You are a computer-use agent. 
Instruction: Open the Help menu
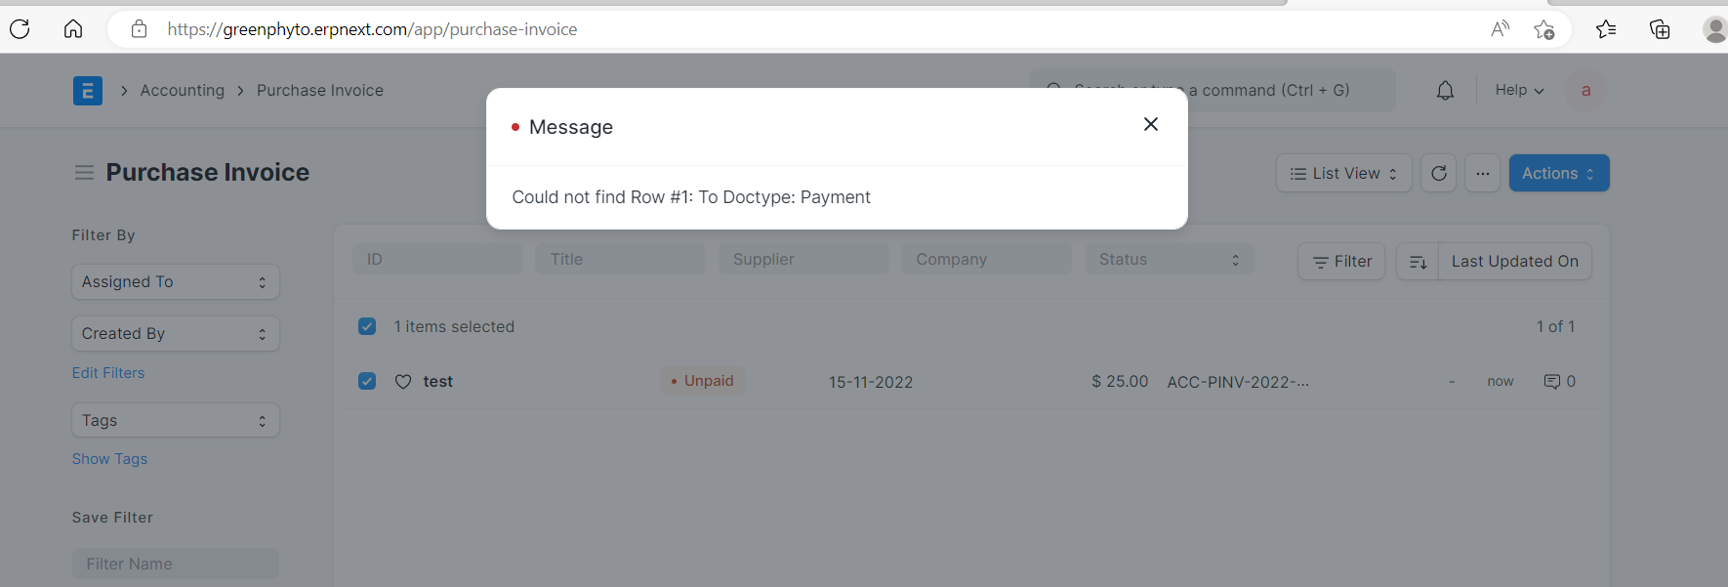pos(1517,90)
